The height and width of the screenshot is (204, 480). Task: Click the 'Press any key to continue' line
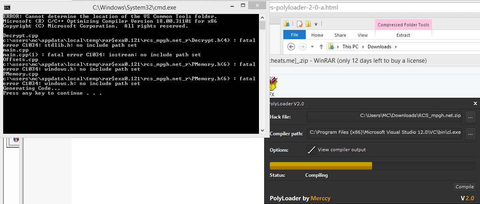(52, 93)
